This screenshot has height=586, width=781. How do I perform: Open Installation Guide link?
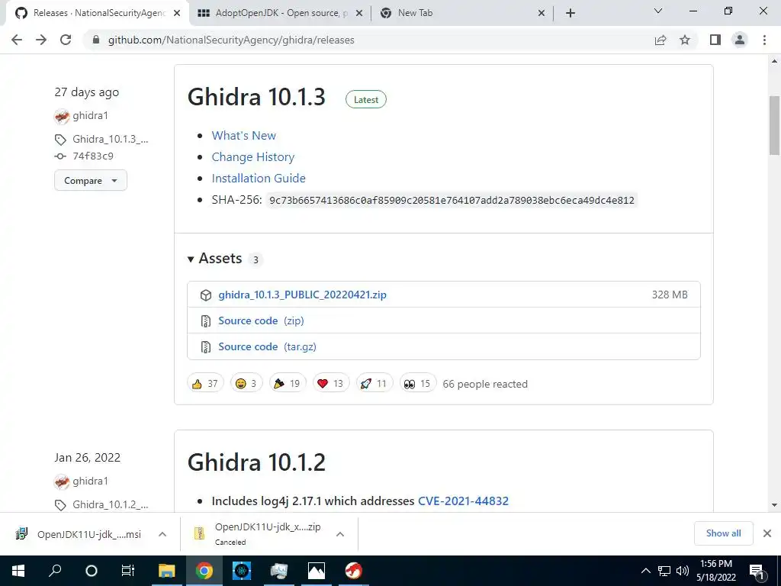coord(259,179)
